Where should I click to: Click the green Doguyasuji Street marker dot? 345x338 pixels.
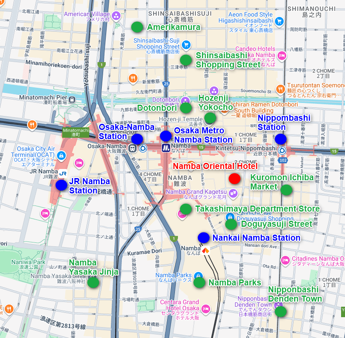(231, 224)
